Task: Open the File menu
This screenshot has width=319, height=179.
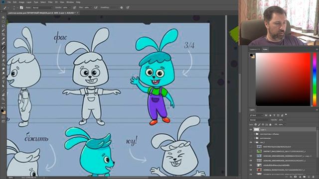Action: tap(9, 2)
